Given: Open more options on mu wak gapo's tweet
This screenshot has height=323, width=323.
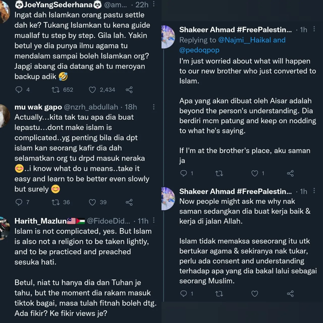Looking at the screenshot, I should [154, 107].
